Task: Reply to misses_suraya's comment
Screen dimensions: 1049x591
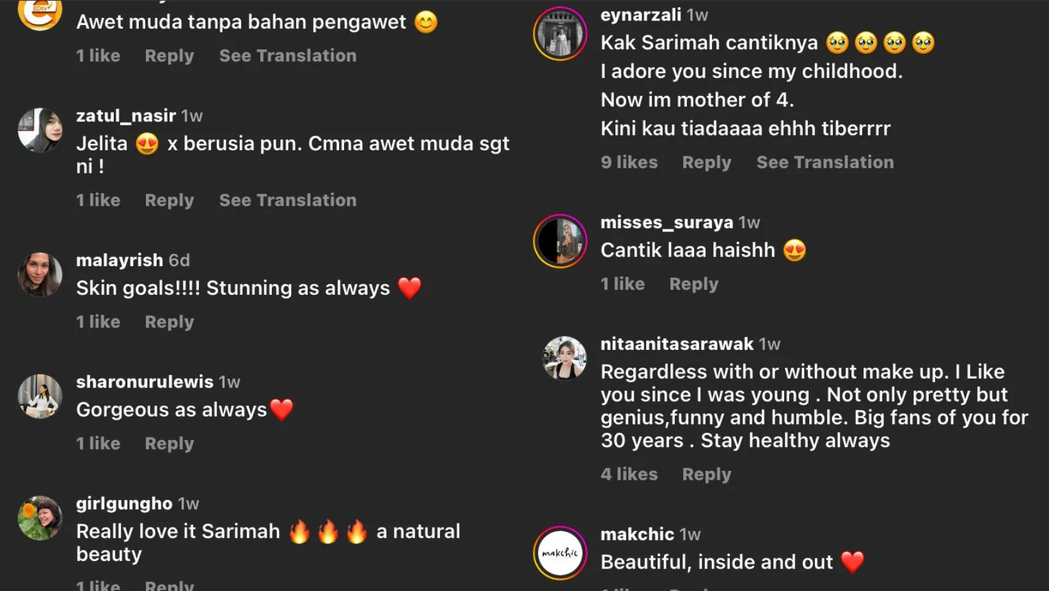Action: coord(694,284)
